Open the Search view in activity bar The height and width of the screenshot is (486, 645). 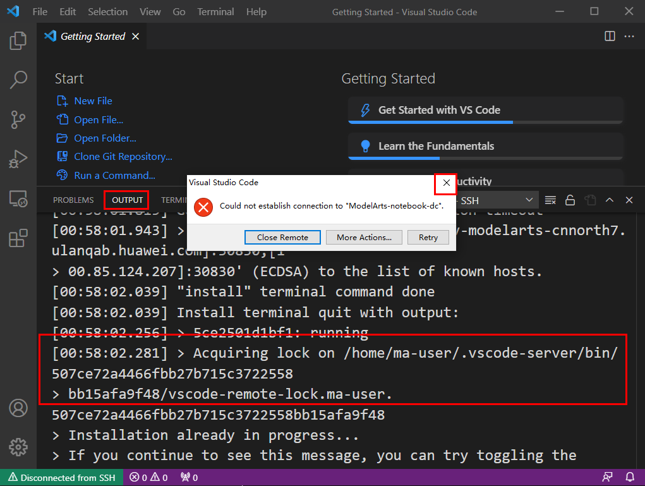pos(18,80)
